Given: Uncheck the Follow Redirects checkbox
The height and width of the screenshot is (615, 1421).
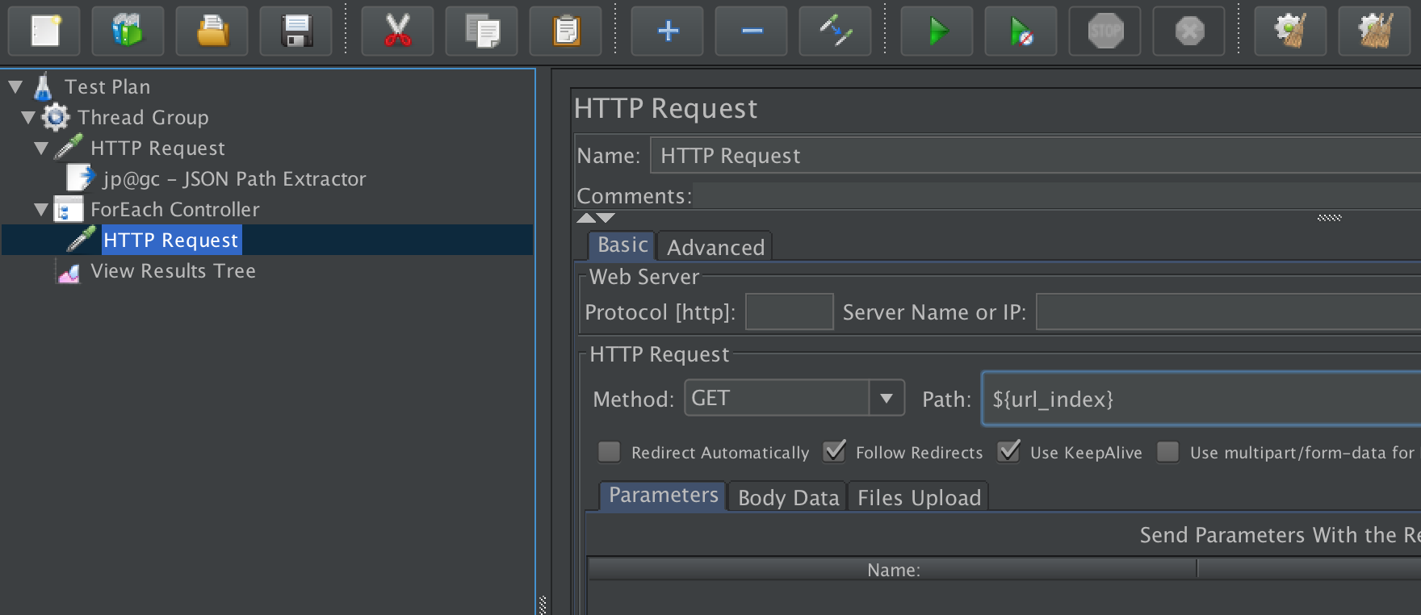Looking at the screenshot, I should (834, 452).
